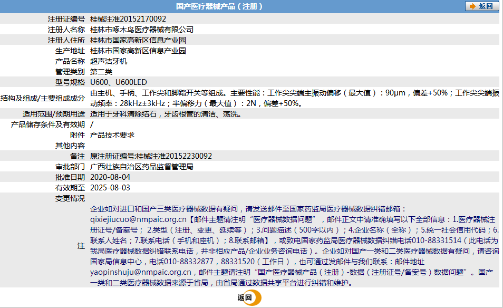Click the approval department 广西壮族自治区药品监督管理局

pos(142,167)
